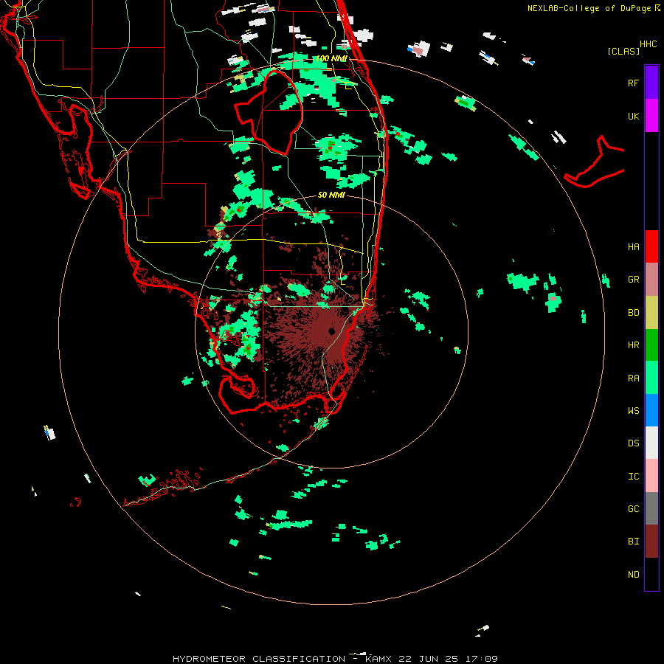
Task: Click the 100 NMI range ring label
Action: click(x=331, y=58)
